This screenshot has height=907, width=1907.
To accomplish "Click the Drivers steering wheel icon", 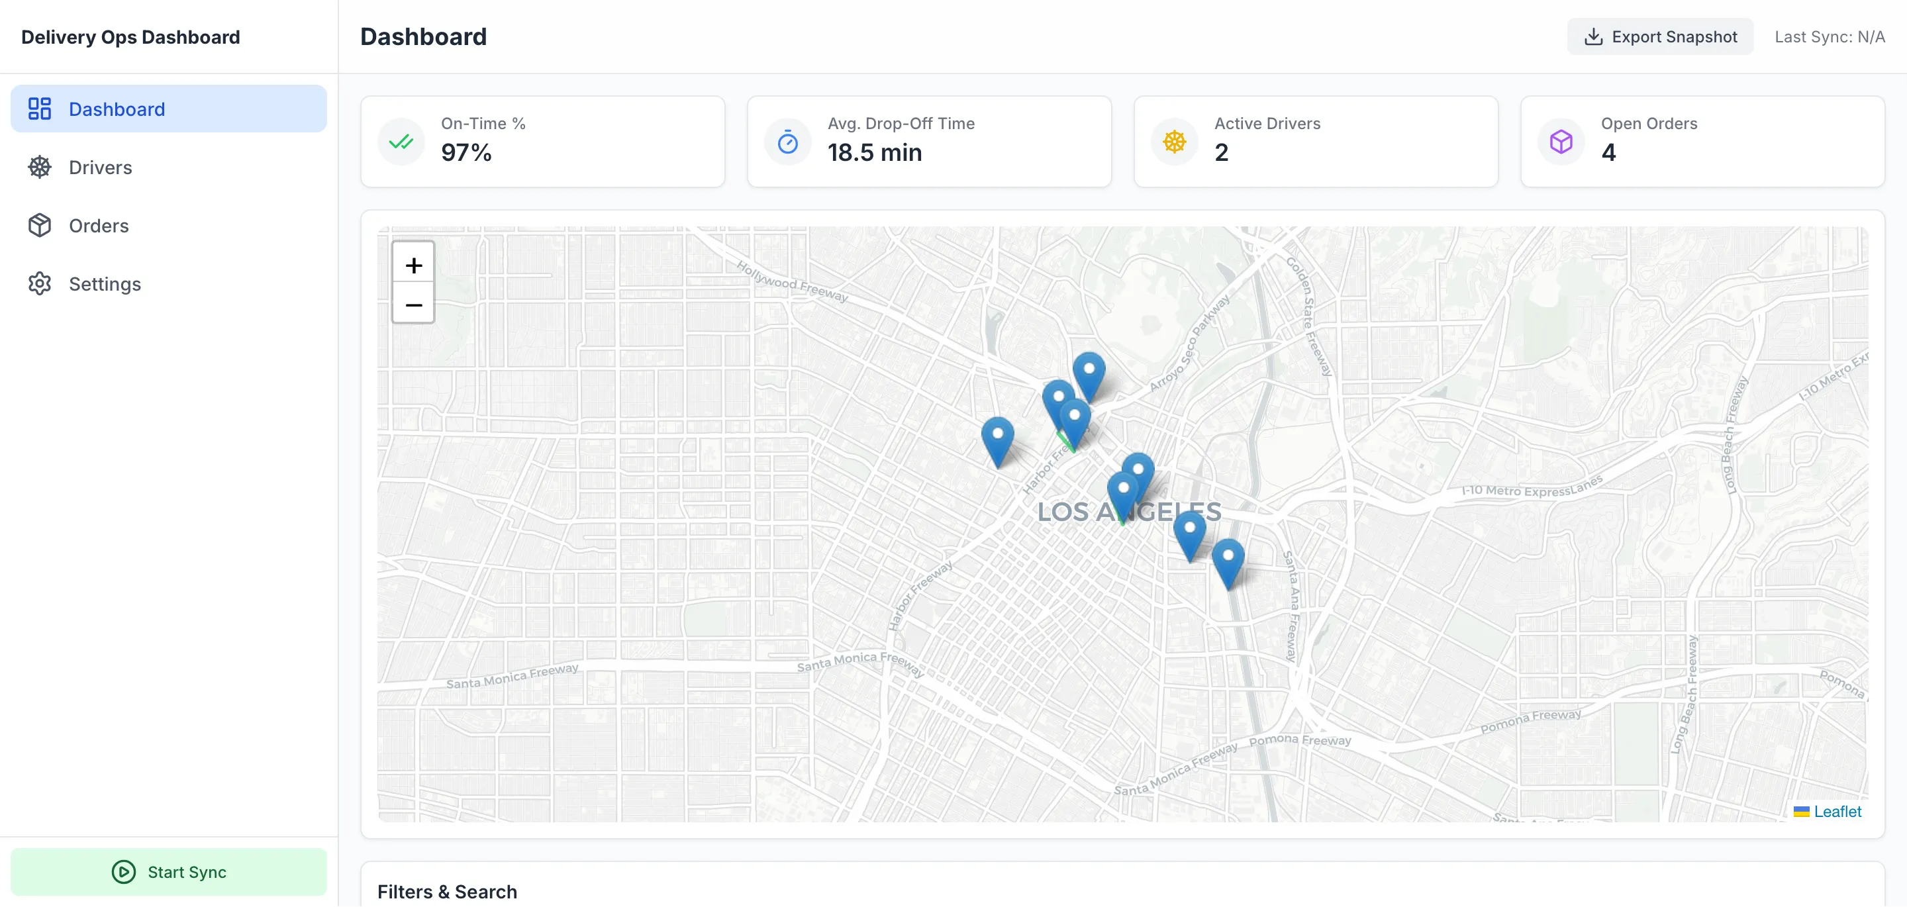I will (x=39, y=167).
